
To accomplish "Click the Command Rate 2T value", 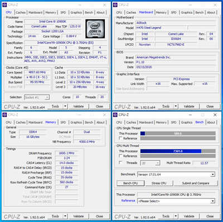I will pos(66,187).
